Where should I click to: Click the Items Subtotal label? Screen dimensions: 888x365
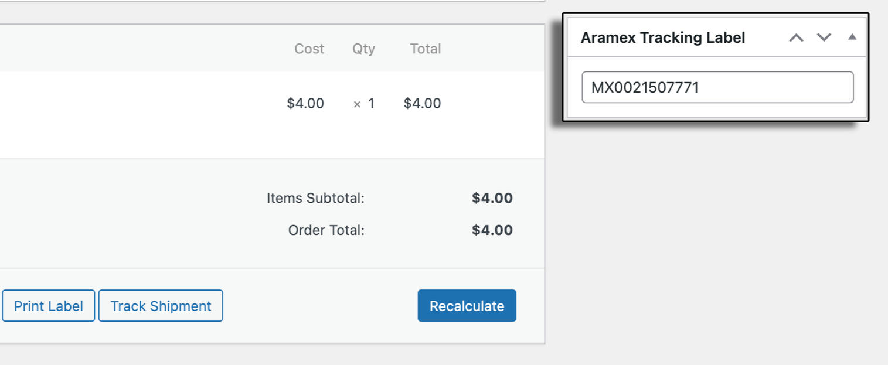[315, 198]
